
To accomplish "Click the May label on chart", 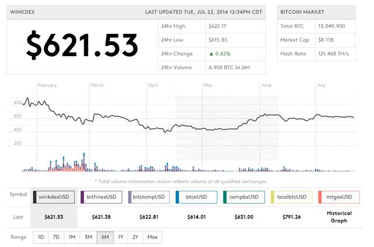I will point(208,85).
